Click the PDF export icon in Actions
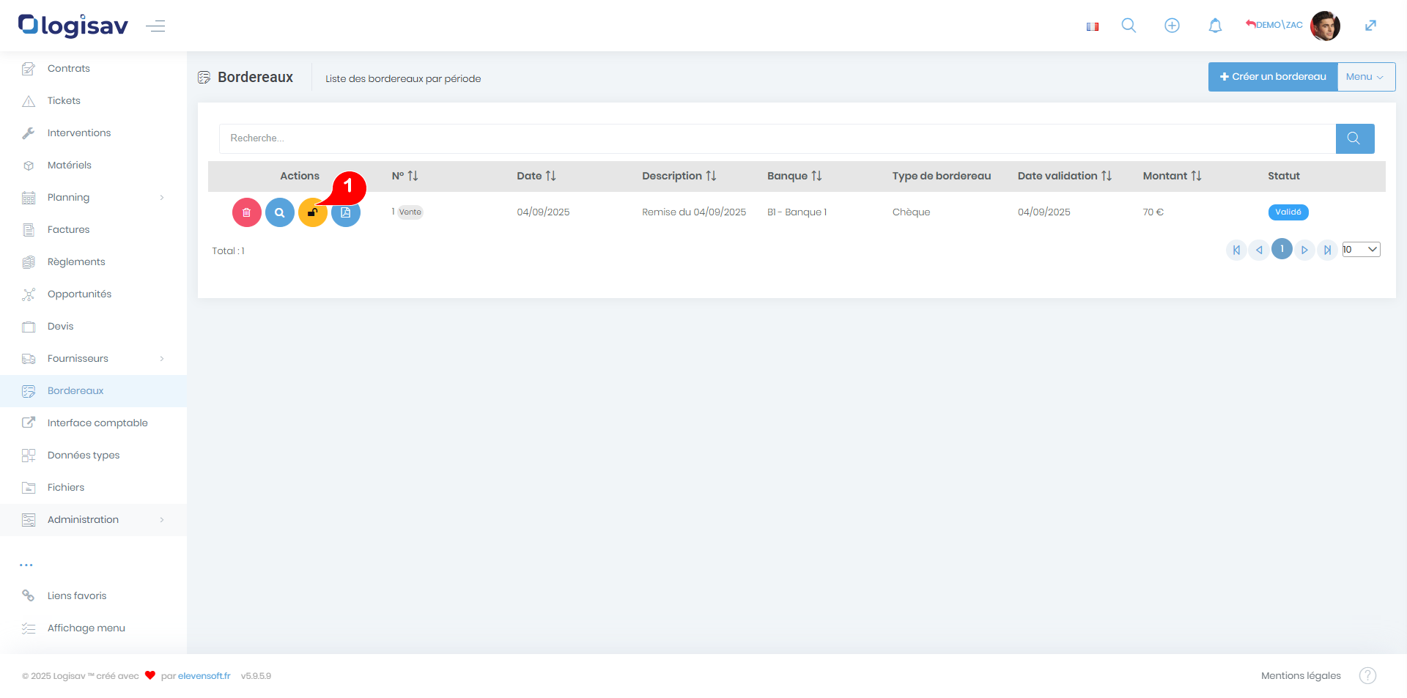 pyautogui.click(x=346, y=213)
